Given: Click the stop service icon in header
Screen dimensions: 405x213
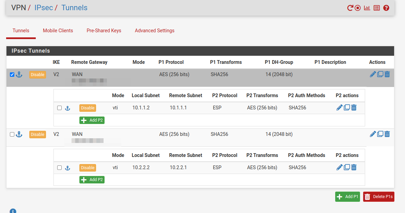Looking at the screenshot, I should tap(358, 8).
